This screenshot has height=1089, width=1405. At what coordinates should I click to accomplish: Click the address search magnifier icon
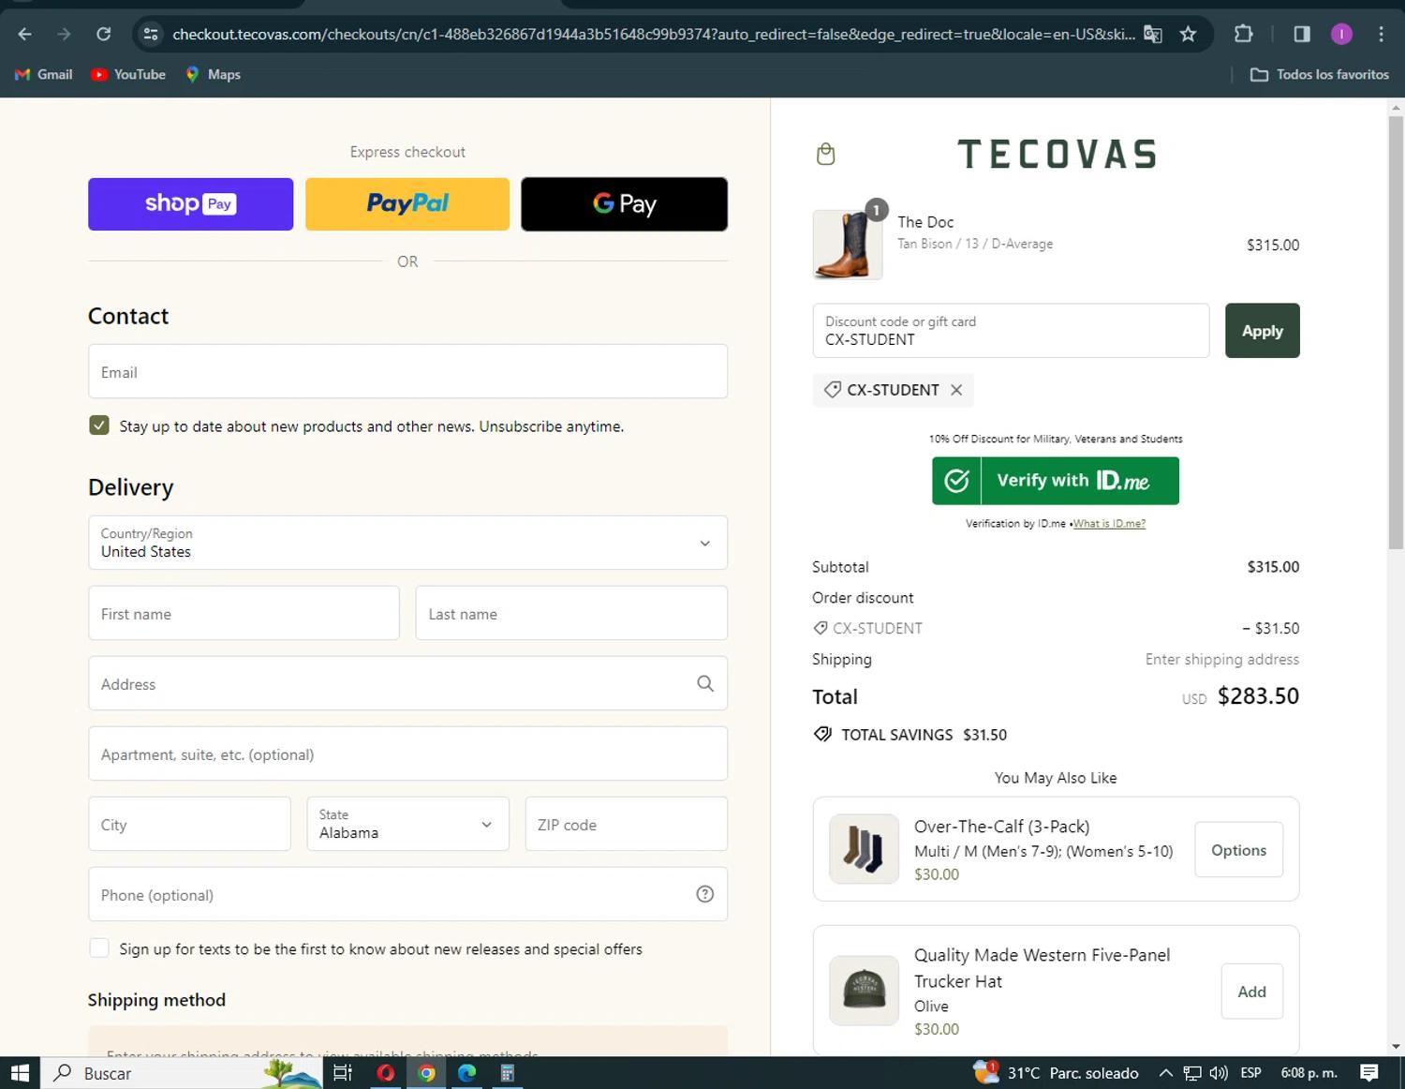(705, 684)
